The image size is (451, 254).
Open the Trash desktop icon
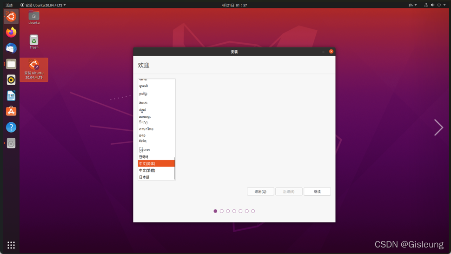tap(34, 42)
